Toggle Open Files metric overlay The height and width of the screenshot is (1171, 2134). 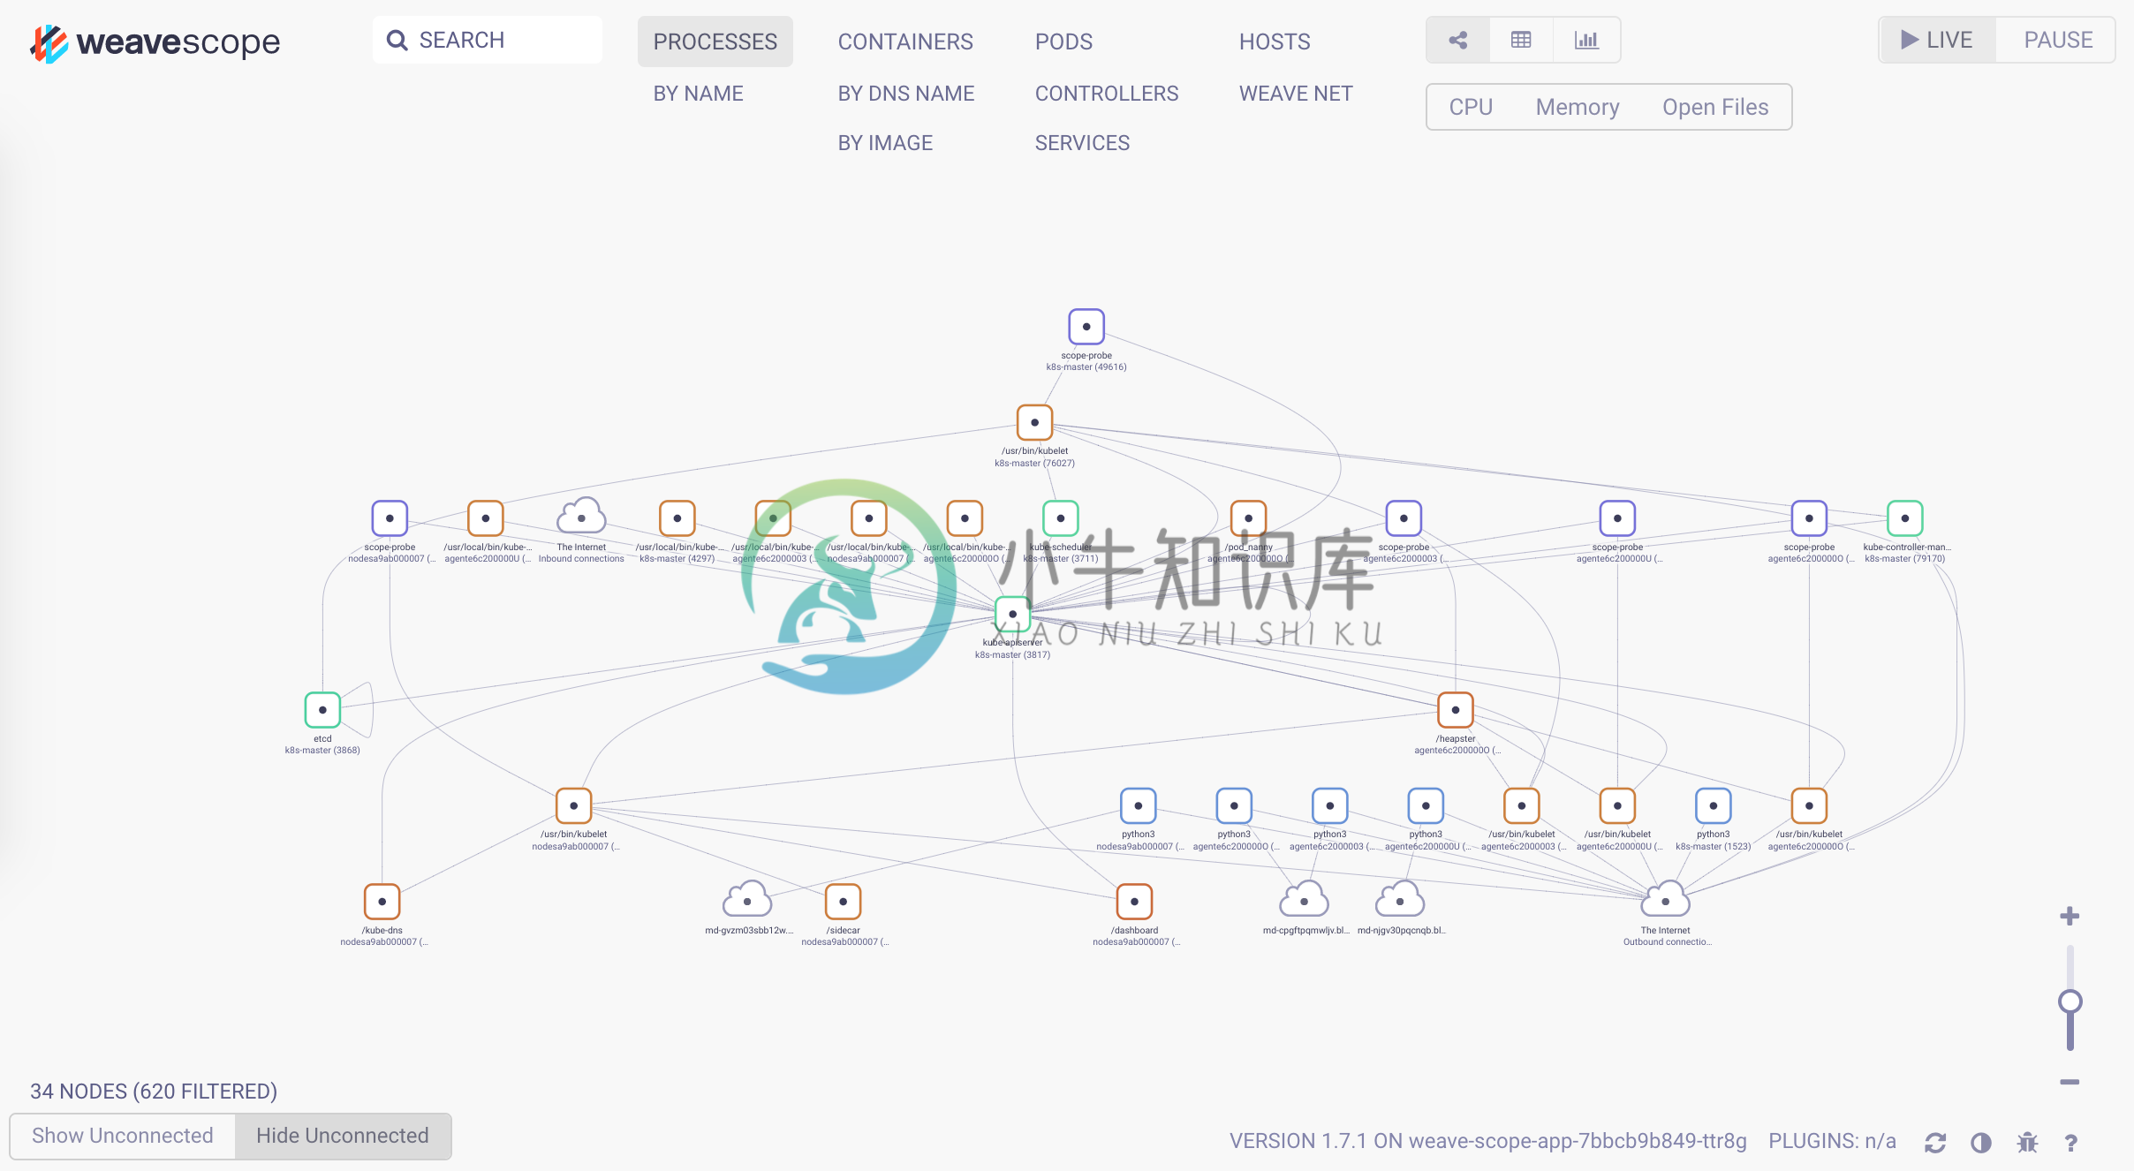[x=1715, y=107]
